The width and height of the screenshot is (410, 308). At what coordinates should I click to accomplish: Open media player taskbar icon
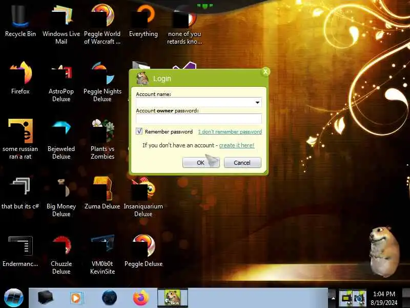[76, 298]
